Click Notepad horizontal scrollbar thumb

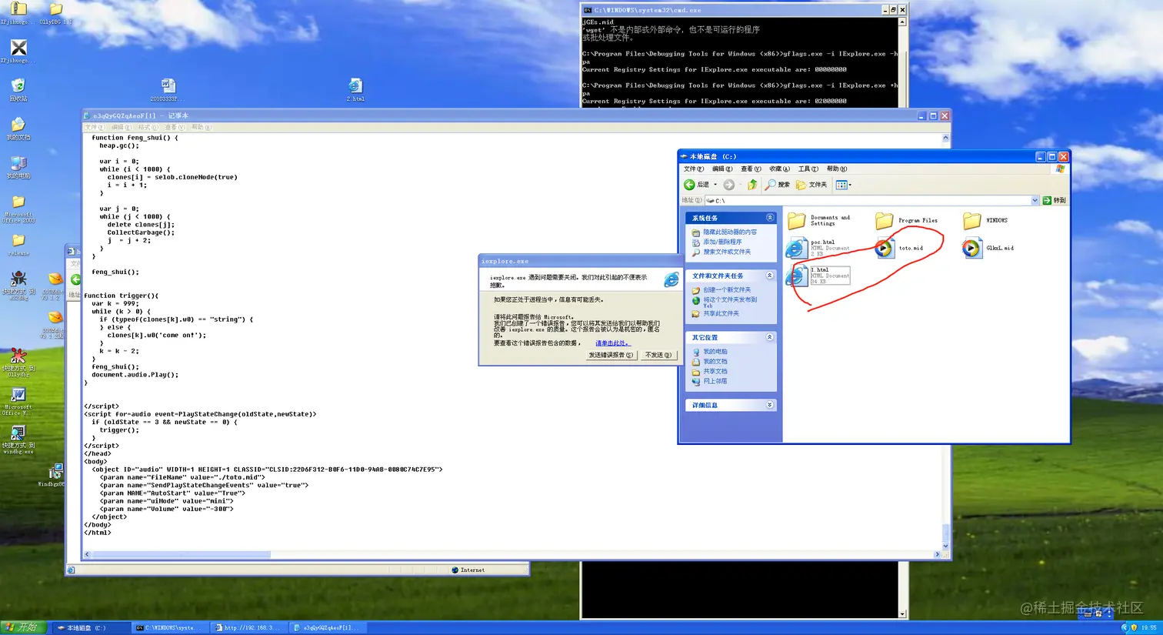(181, 554)
